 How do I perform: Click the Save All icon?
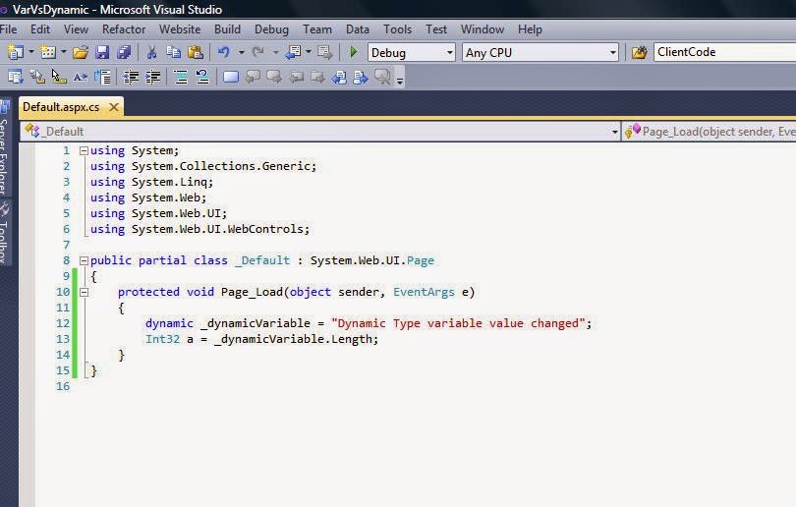(124, 52)
